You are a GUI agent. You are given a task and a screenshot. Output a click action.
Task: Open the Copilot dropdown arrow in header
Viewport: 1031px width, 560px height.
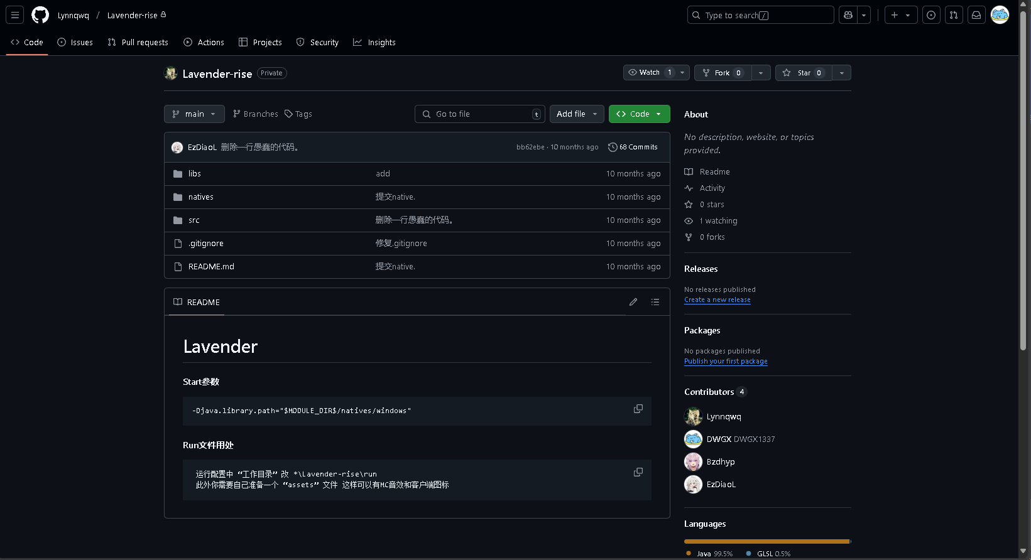[864, 15]
